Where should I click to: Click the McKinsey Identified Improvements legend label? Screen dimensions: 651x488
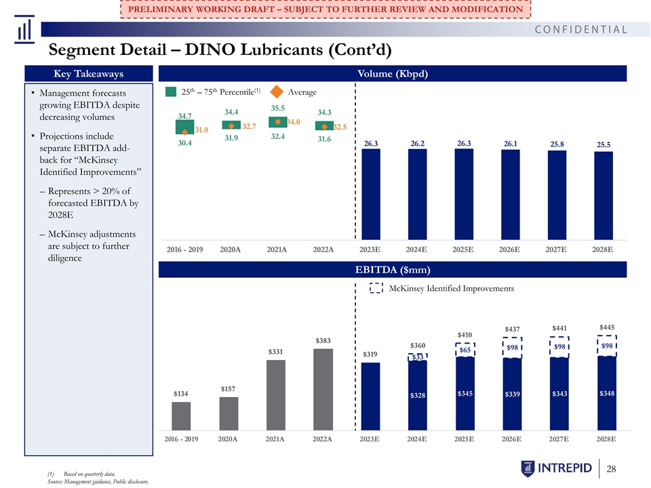452,289
